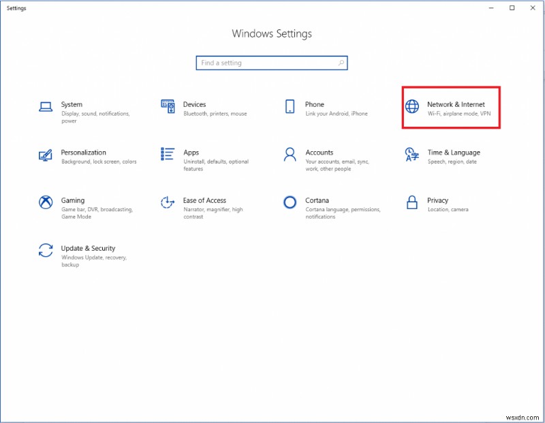545x423 pixels.
Task: Click the Cortana circle icon
Action: pos(290,202)
